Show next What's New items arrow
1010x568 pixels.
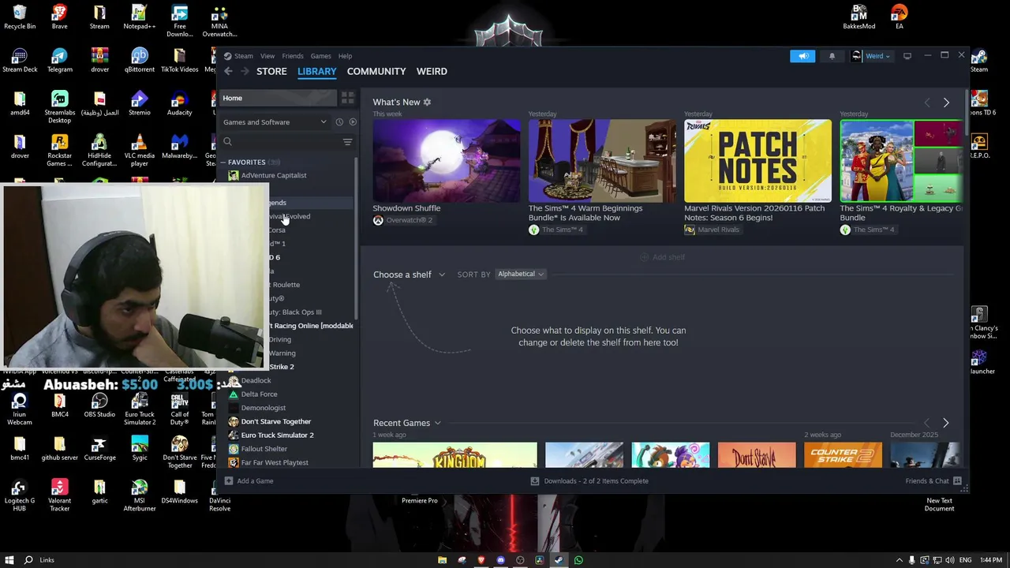point(946,103)
